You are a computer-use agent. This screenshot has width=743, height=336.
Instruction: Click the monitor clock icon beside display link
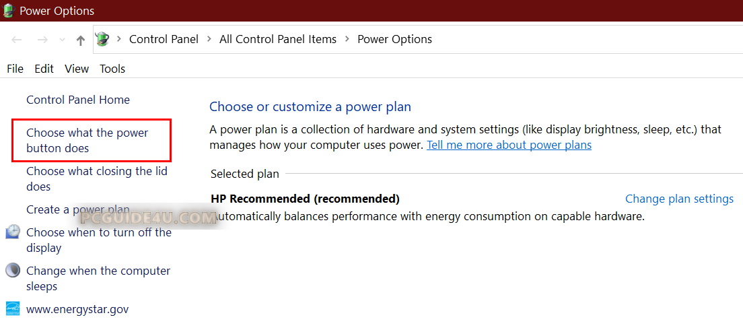13,232
